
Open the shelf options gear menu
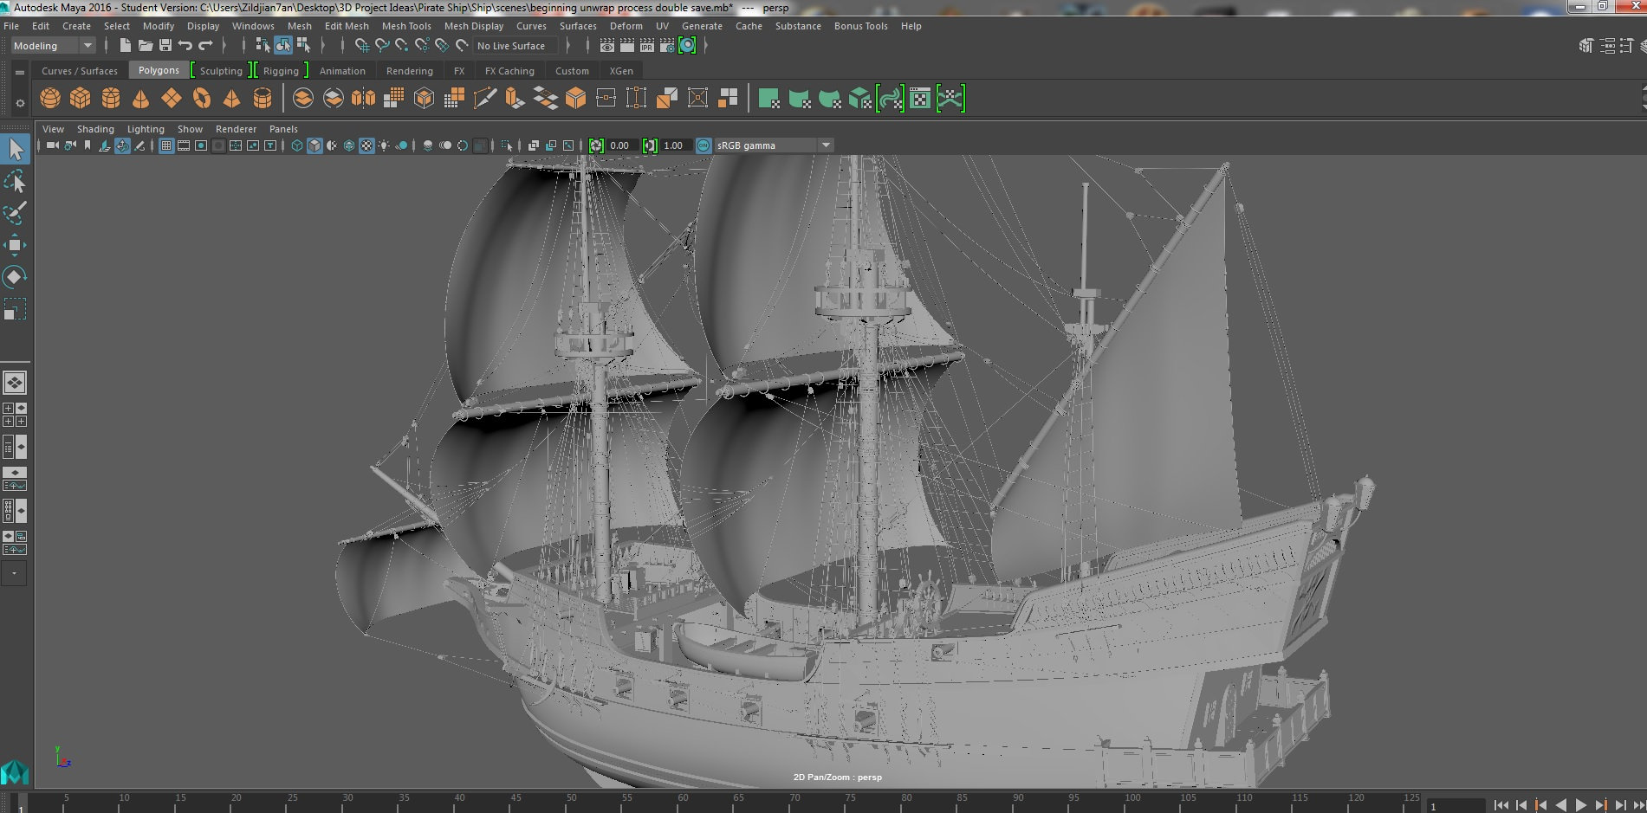pos(20,103)
